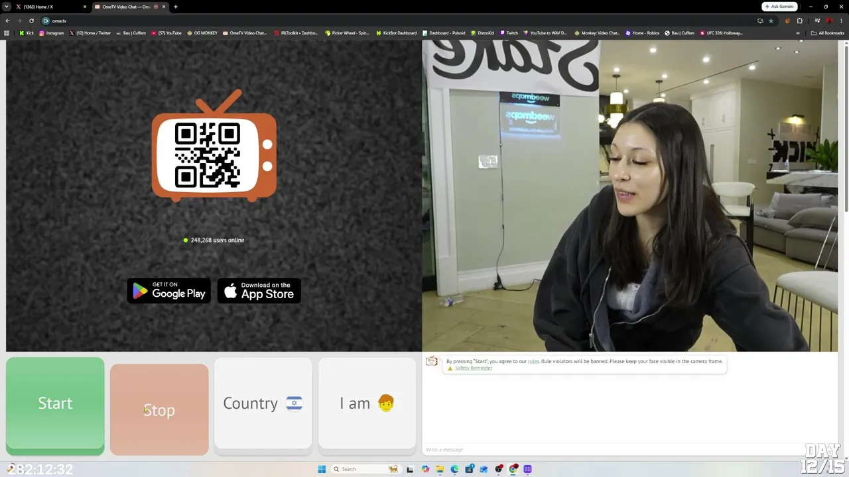The image size is (849, 477).
Task: Switch to the Chrome taskbar icon
Action: coord(513,469)
